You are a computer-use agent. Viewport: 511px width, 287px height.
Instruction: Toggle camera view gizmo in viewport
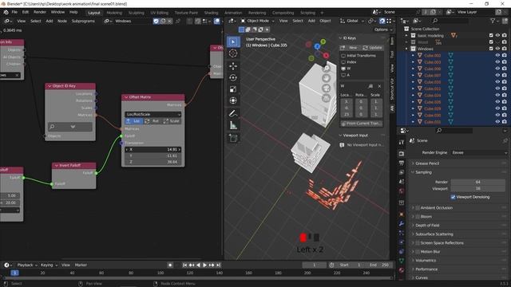click(327, 88)
